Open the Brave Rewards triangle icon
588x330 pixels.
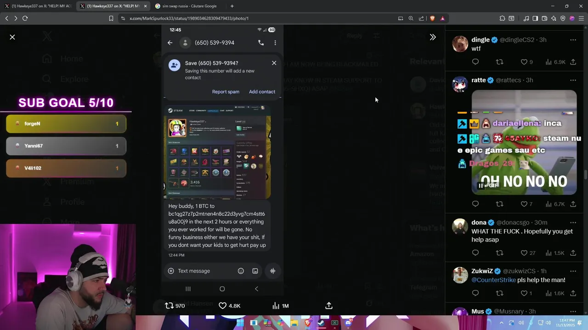coord(442,18)
